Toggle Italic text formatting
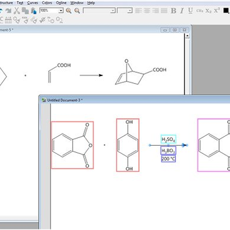This screenshot has height=230, width=230. pyautogui.click(x=182, y=11)
